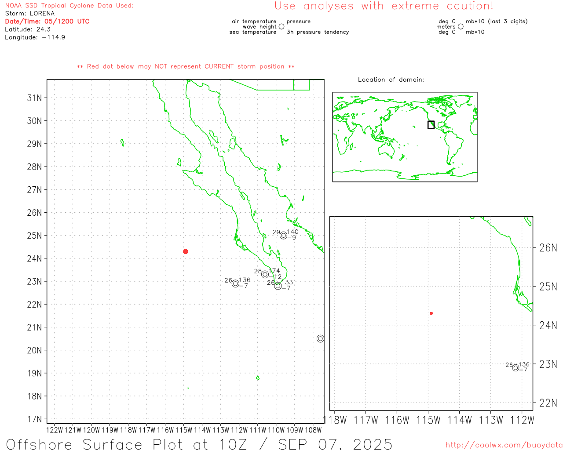
Task: Click the '17N' latitude label on main map
Action: (35, 419)
